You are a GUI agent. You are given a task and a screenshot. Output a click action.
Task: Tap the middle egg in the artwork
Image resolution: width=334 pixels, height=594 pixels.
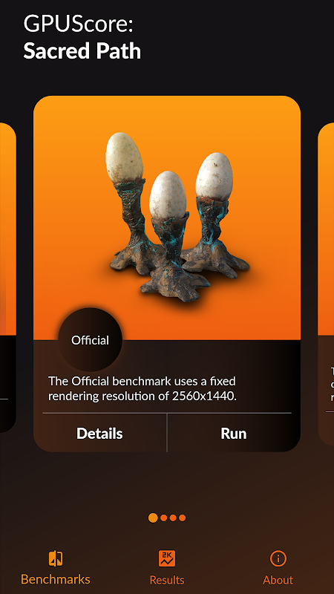click(x=168, y=195)
